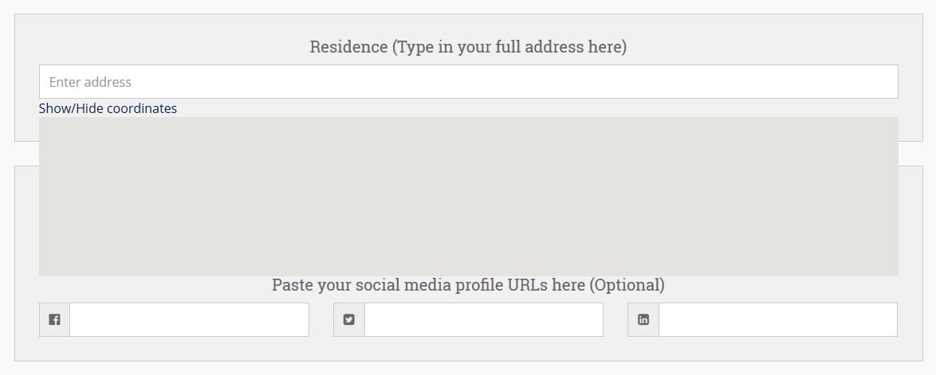Click the '(Optional)' text in the heading

627,285
